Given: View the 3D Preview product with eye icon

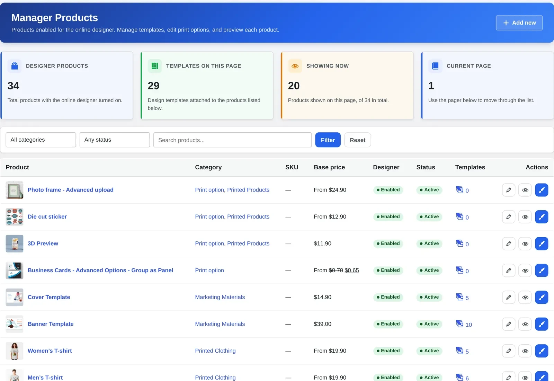Looking at the screenshot, I should tap(525, 243).
